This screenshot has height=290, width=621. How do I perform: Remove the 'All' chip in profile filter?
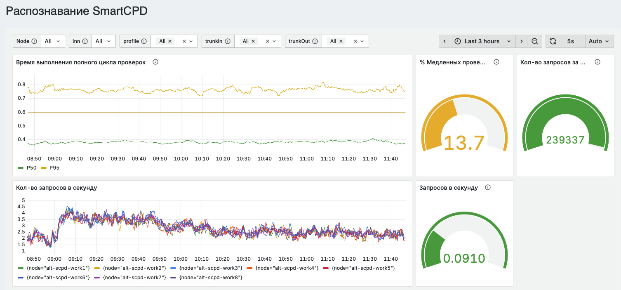(x=171, y=41)
